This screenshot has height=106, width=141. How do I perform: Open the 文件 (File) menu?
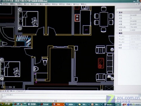[x=6, y=4]
